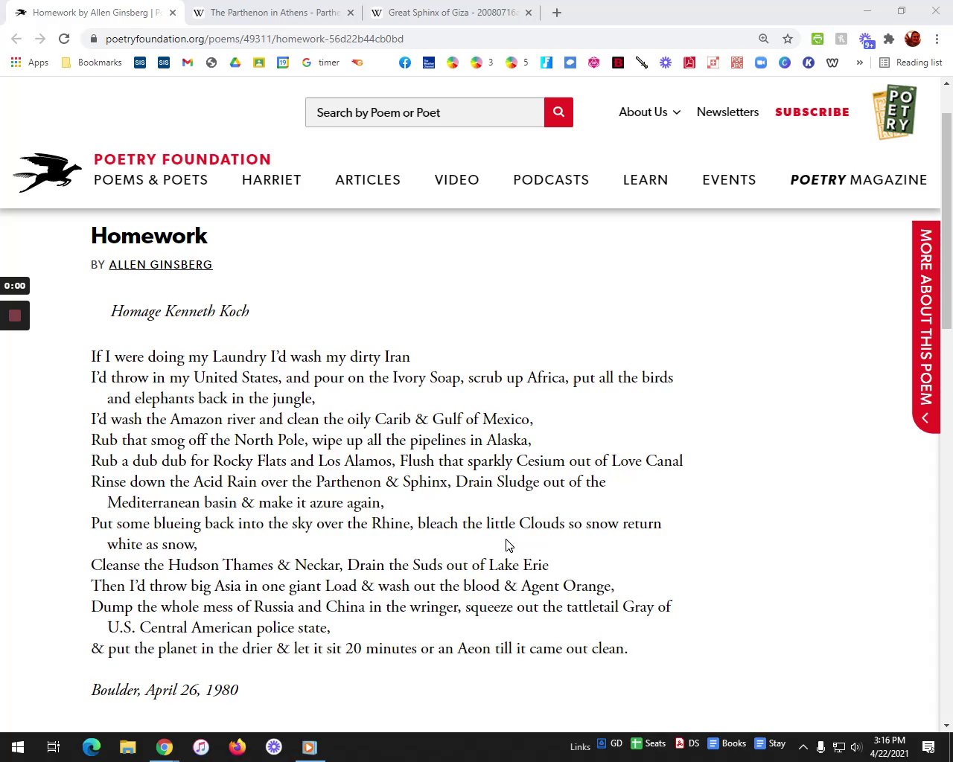Image resolution: width=953 pixels, height=762 pixels.
Task: Open the Seats link on the taskbar
Action: (x=648, y=743)
